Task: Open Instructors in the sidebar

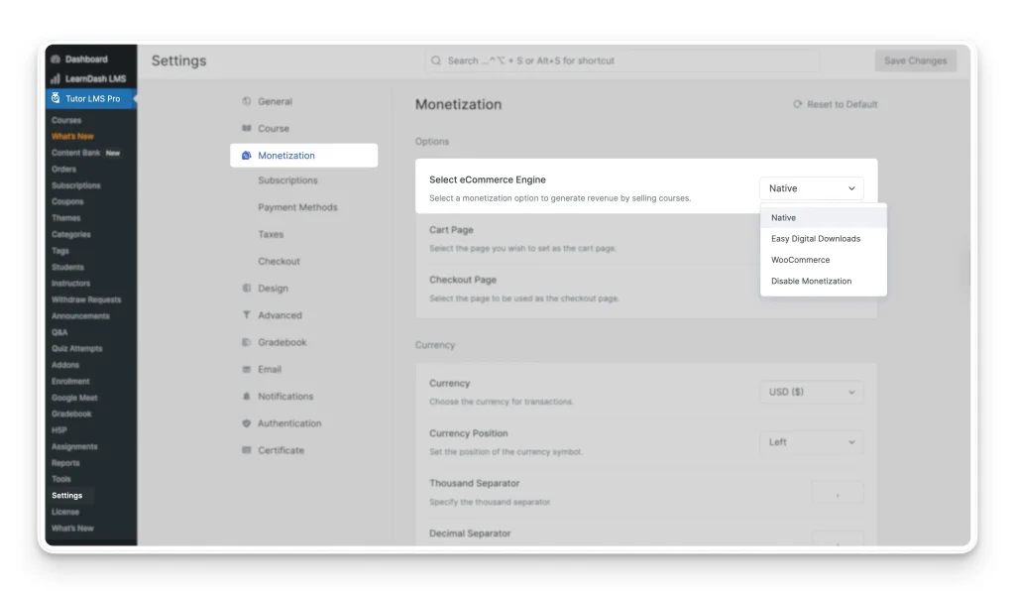Action: pyautogui.click(x=71, y=283)
